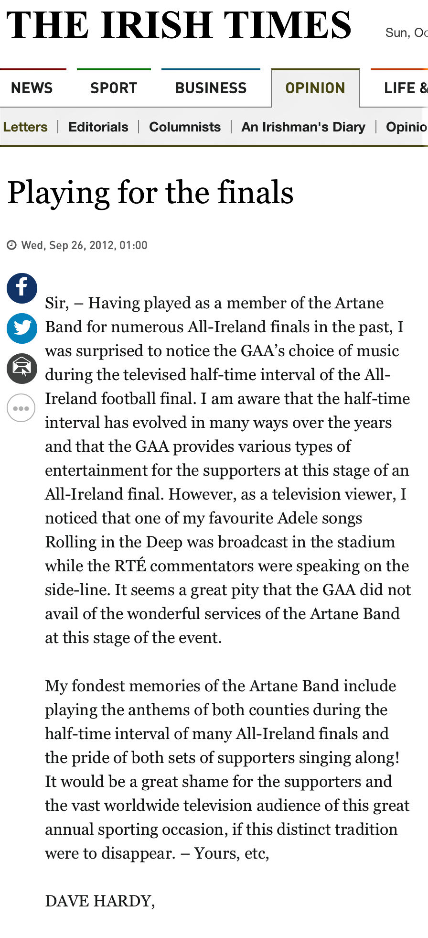Switch to the SPORT tab
Image resolution: width=428 pixels, height=938 pixels.
point(114,88)
